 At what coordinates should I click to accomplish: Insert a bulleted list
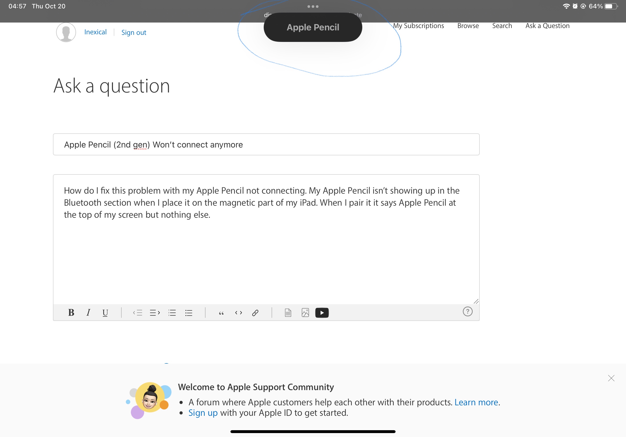pos(189,313)
